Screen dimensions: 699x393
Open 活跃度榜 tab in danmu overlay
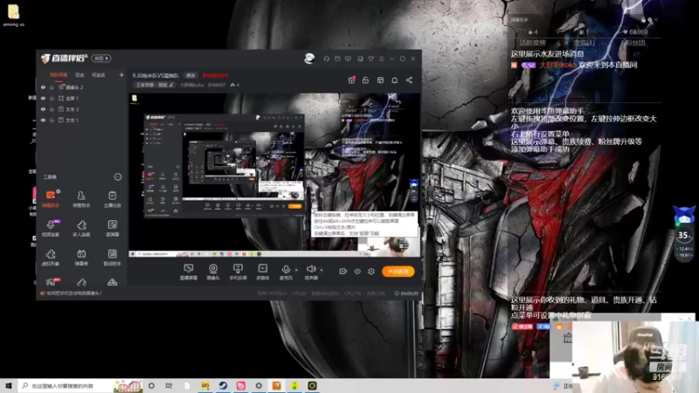click(x=533, y=43)
